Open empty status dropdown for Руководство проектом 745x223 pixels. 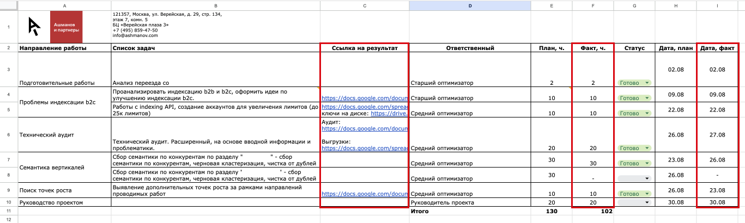tap(635, 202)
